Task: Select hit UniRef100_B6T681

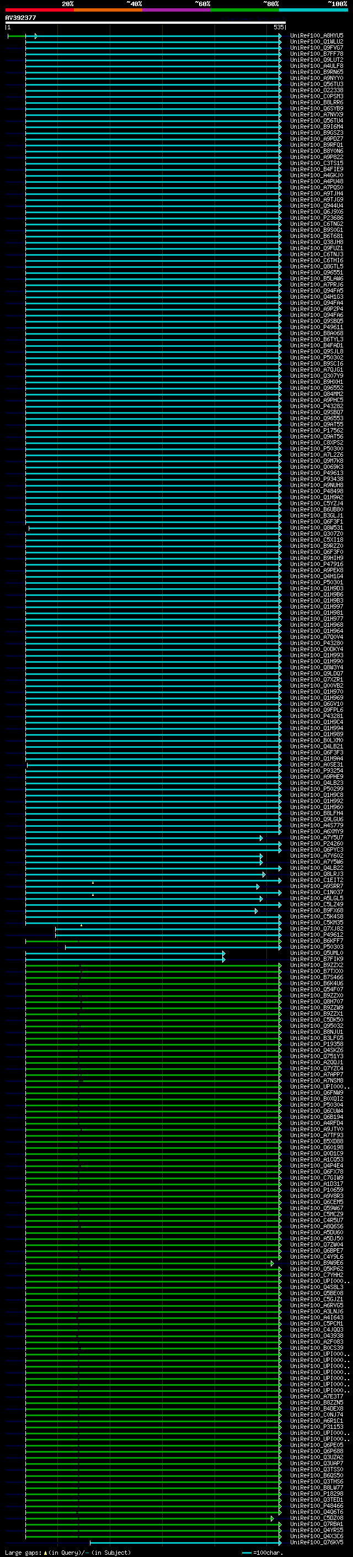Action: click(317, 236)
